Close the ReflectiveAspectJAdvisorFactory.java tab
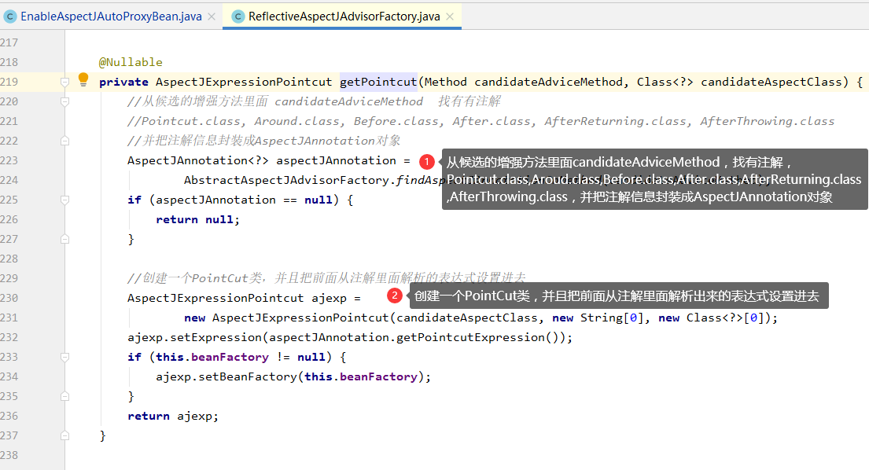 pos(450,17)
